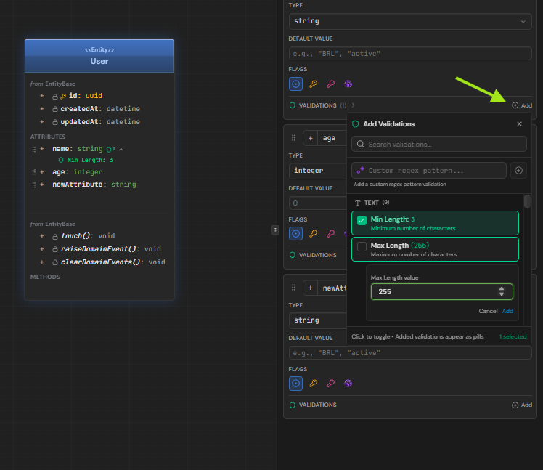
Task: Toggle the purple fingerprint flag in the top attribute
Action: point(348,84)
